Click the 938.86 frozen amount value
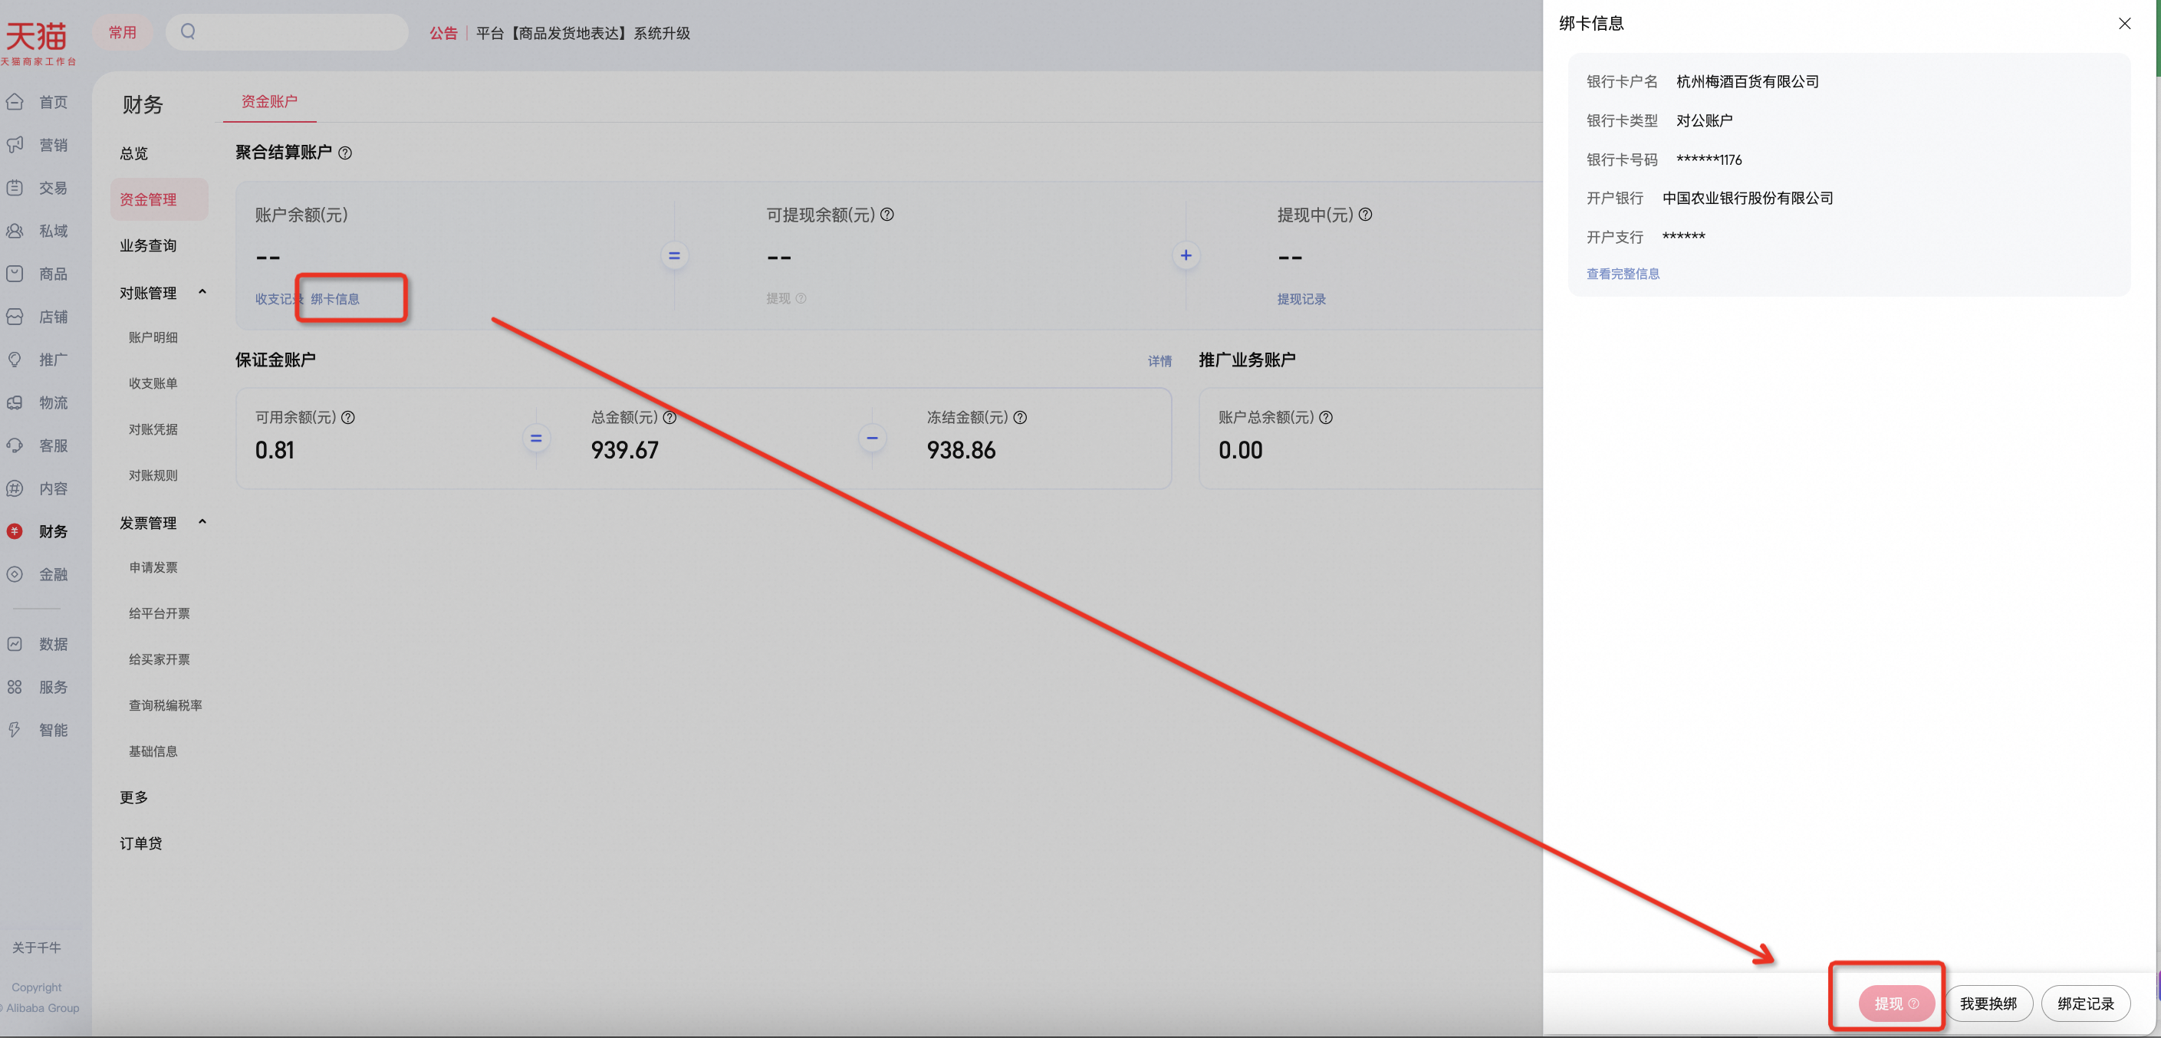This screenshot has height=1038, width=2161. point(961,450)
